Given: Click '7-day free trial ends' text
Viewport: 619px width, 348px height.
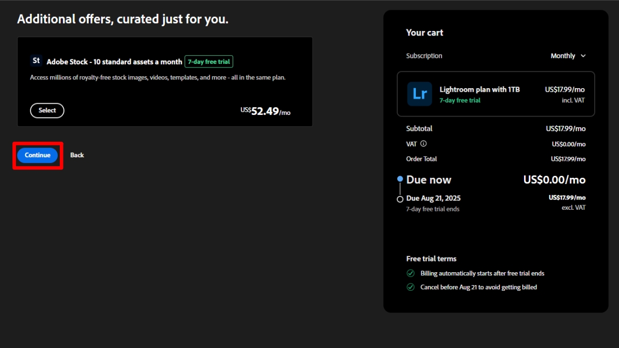Looking at the screenshot, I should (433, 209).
